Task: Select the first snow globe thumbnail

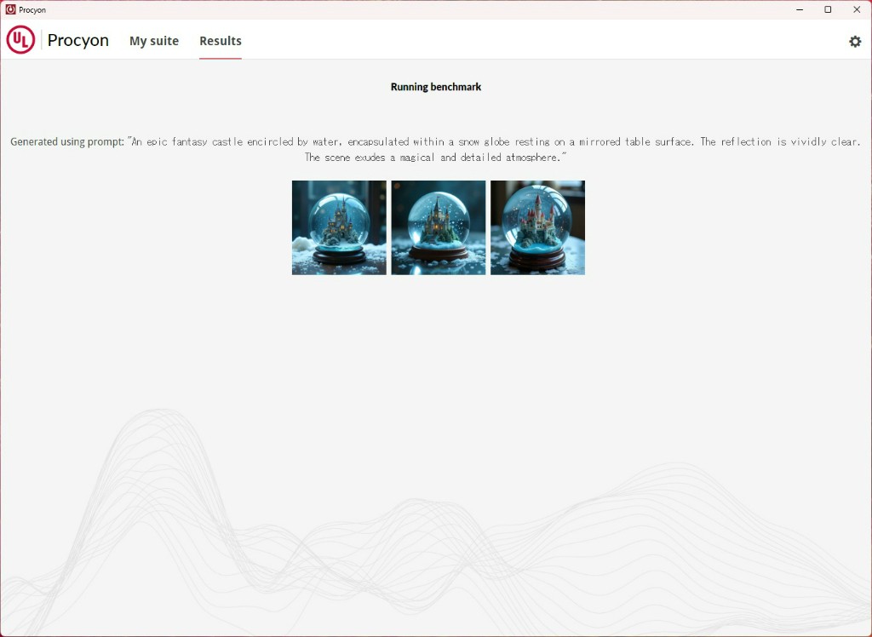Action: pyautogui.click(x=339, y=227)
